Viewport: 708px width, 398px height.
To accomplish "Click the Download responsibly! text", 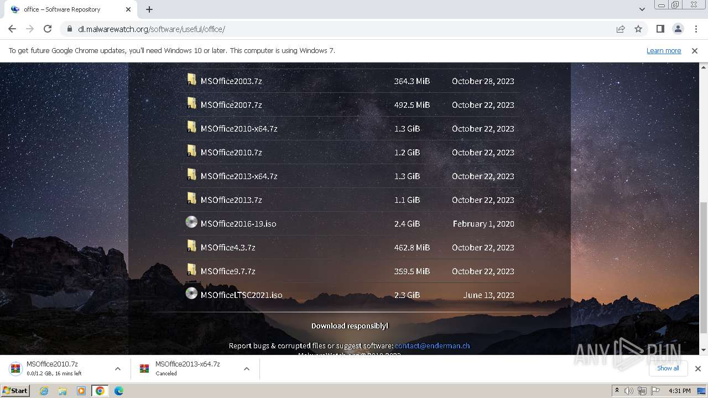I will tap(350, 326).
